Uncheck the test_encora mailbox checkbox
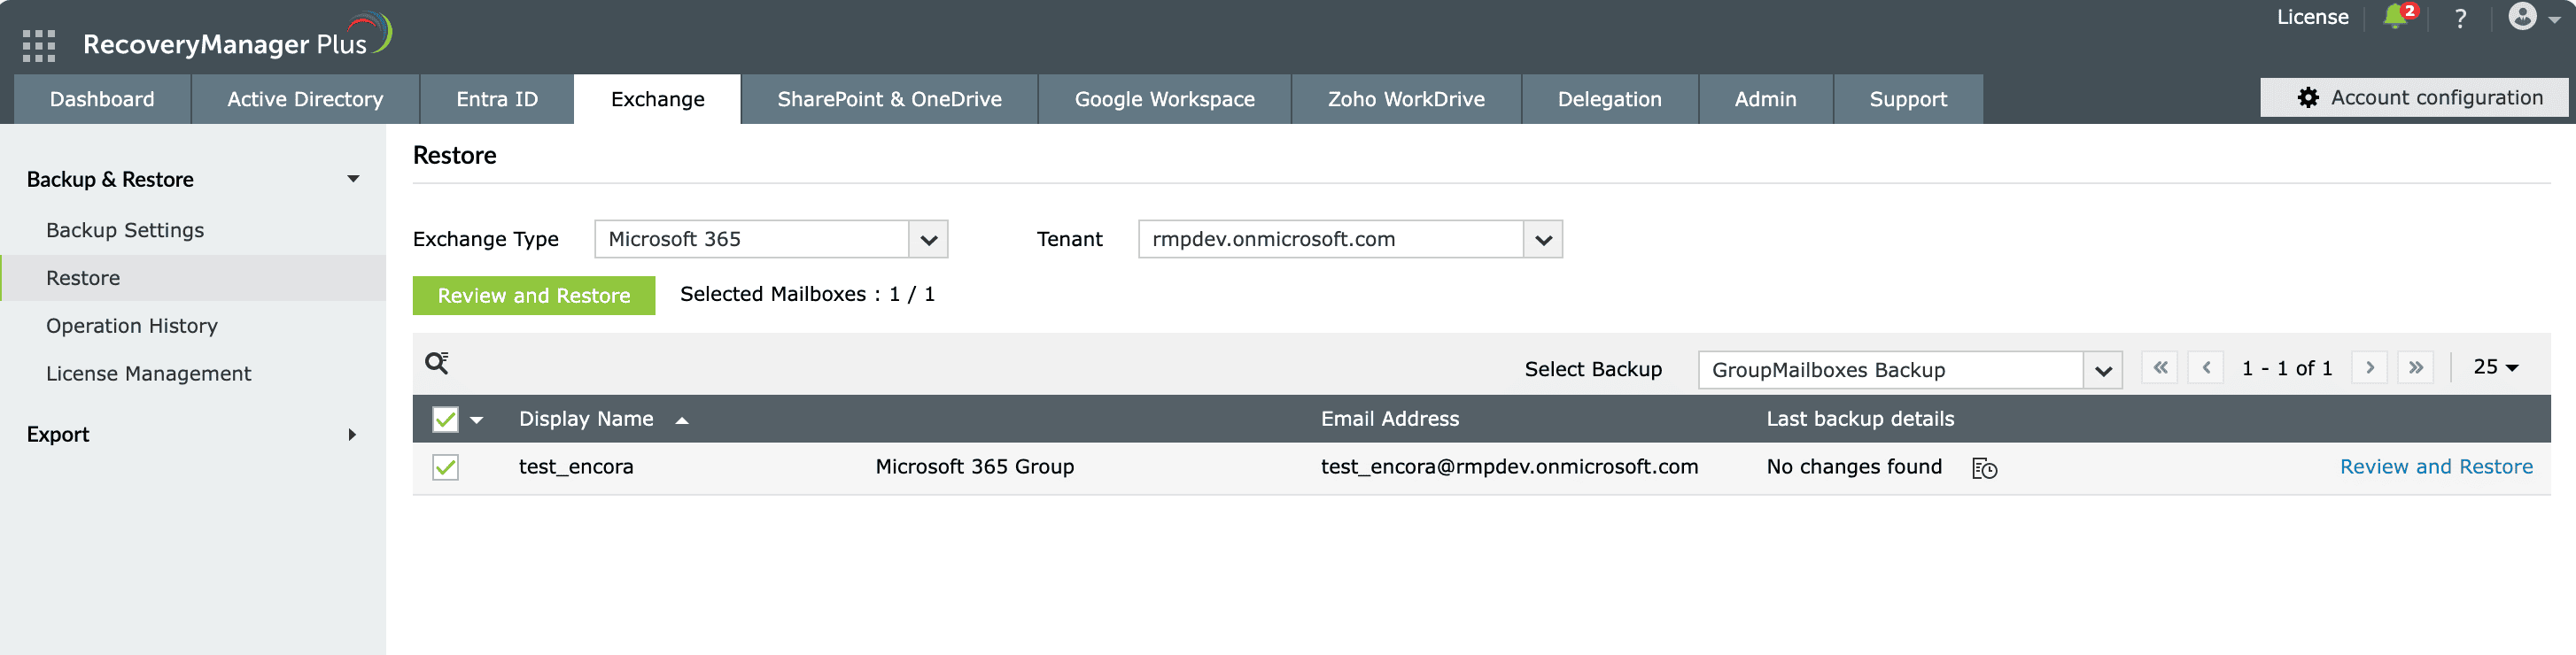 445,467
